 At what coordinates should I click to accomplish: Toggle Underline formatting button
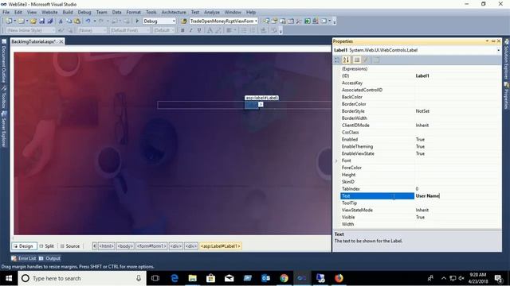(x=199, y=30)
